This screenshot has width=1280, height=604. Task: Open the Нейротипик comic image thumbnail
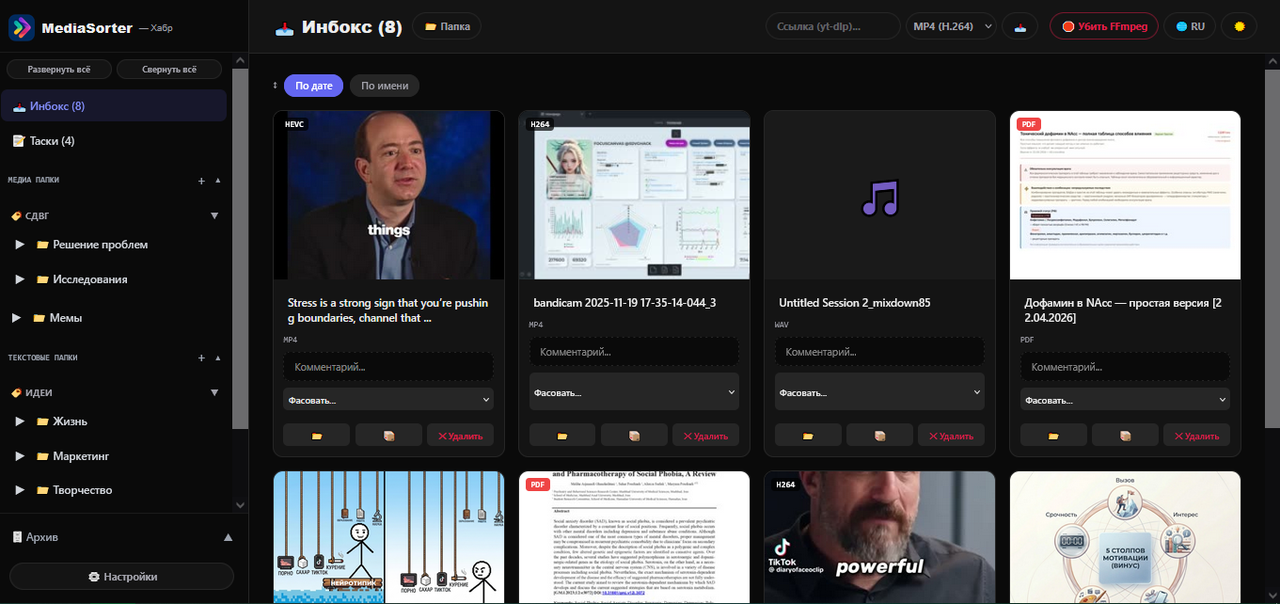388,537
